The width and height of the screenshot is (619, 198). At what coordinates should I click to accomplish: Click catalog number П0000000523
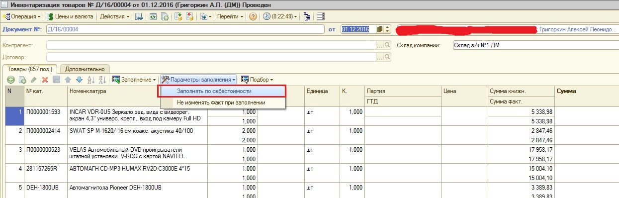pyautogui.click(x=43, y=150)
